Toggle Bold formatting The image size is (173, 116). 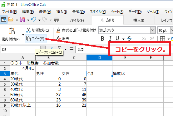pos(102,38)
